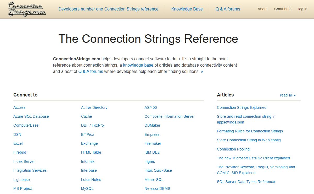This screenshot has width=314, height=194.
Task: Select Empress link
Action: click(152, 134)
